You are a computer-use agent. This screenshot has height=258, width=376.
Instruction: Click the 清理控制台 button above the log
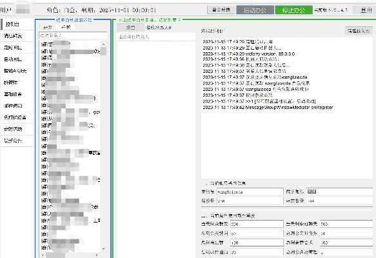tap(359, 31)
